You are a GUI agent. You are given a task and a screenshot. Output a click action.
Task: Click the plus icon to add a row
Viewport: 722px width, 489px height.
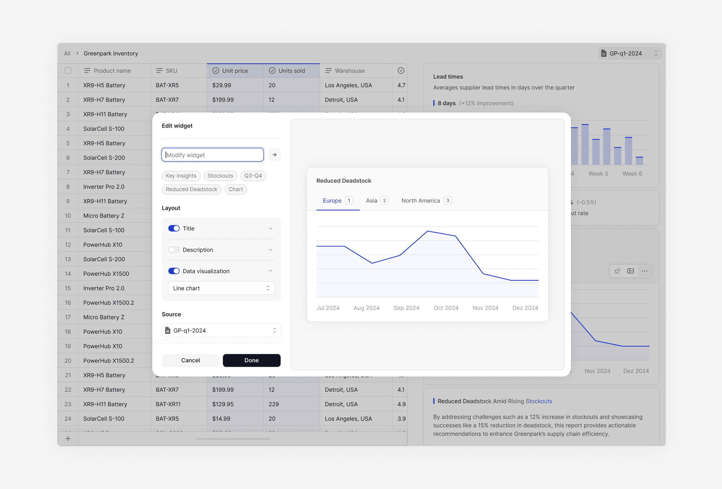coord(68,439)
